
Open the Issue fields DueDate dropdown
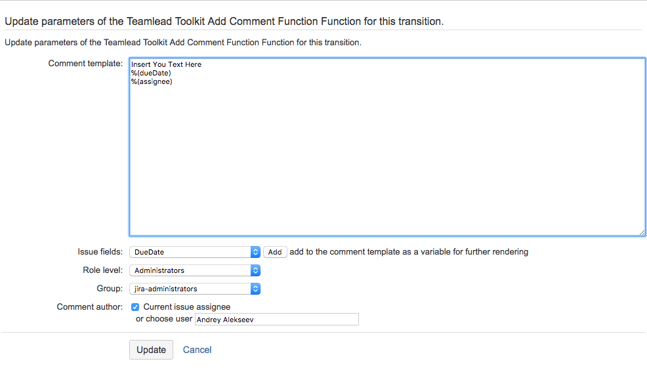pyautogui.click(x=190, y=252)
